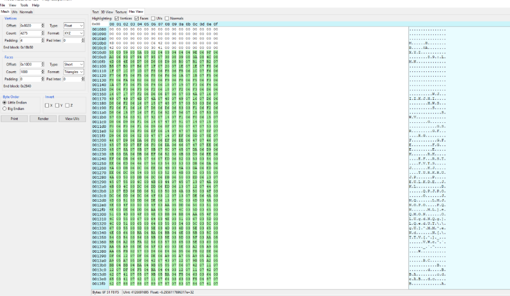This screenshot has width=510, height=296.
Task: Open the Texture tab
Action: click(x=121, y=11)
